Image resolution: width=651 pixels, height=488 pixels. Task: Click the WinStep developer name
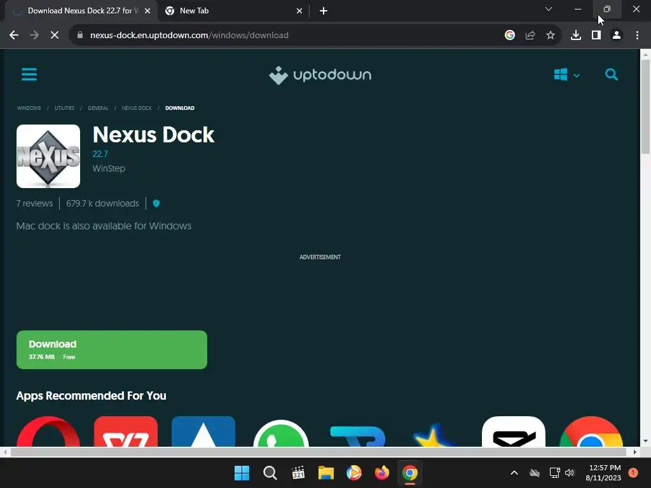pos(109,168)
